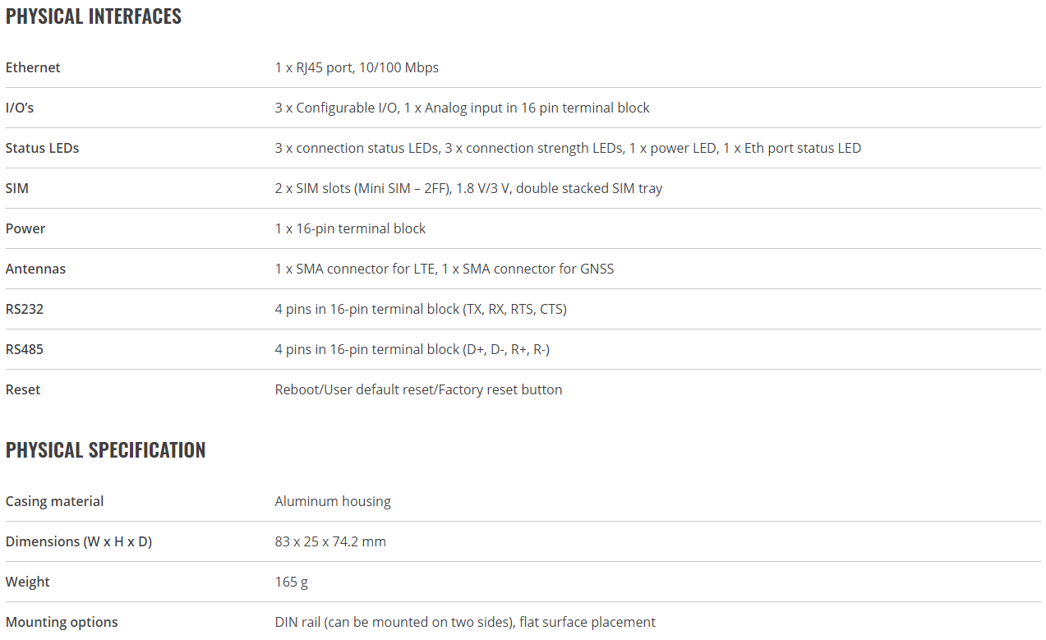Select the Dimensions (W x H x D) label
Screen dimensions: 1046x640
(79, 541)
